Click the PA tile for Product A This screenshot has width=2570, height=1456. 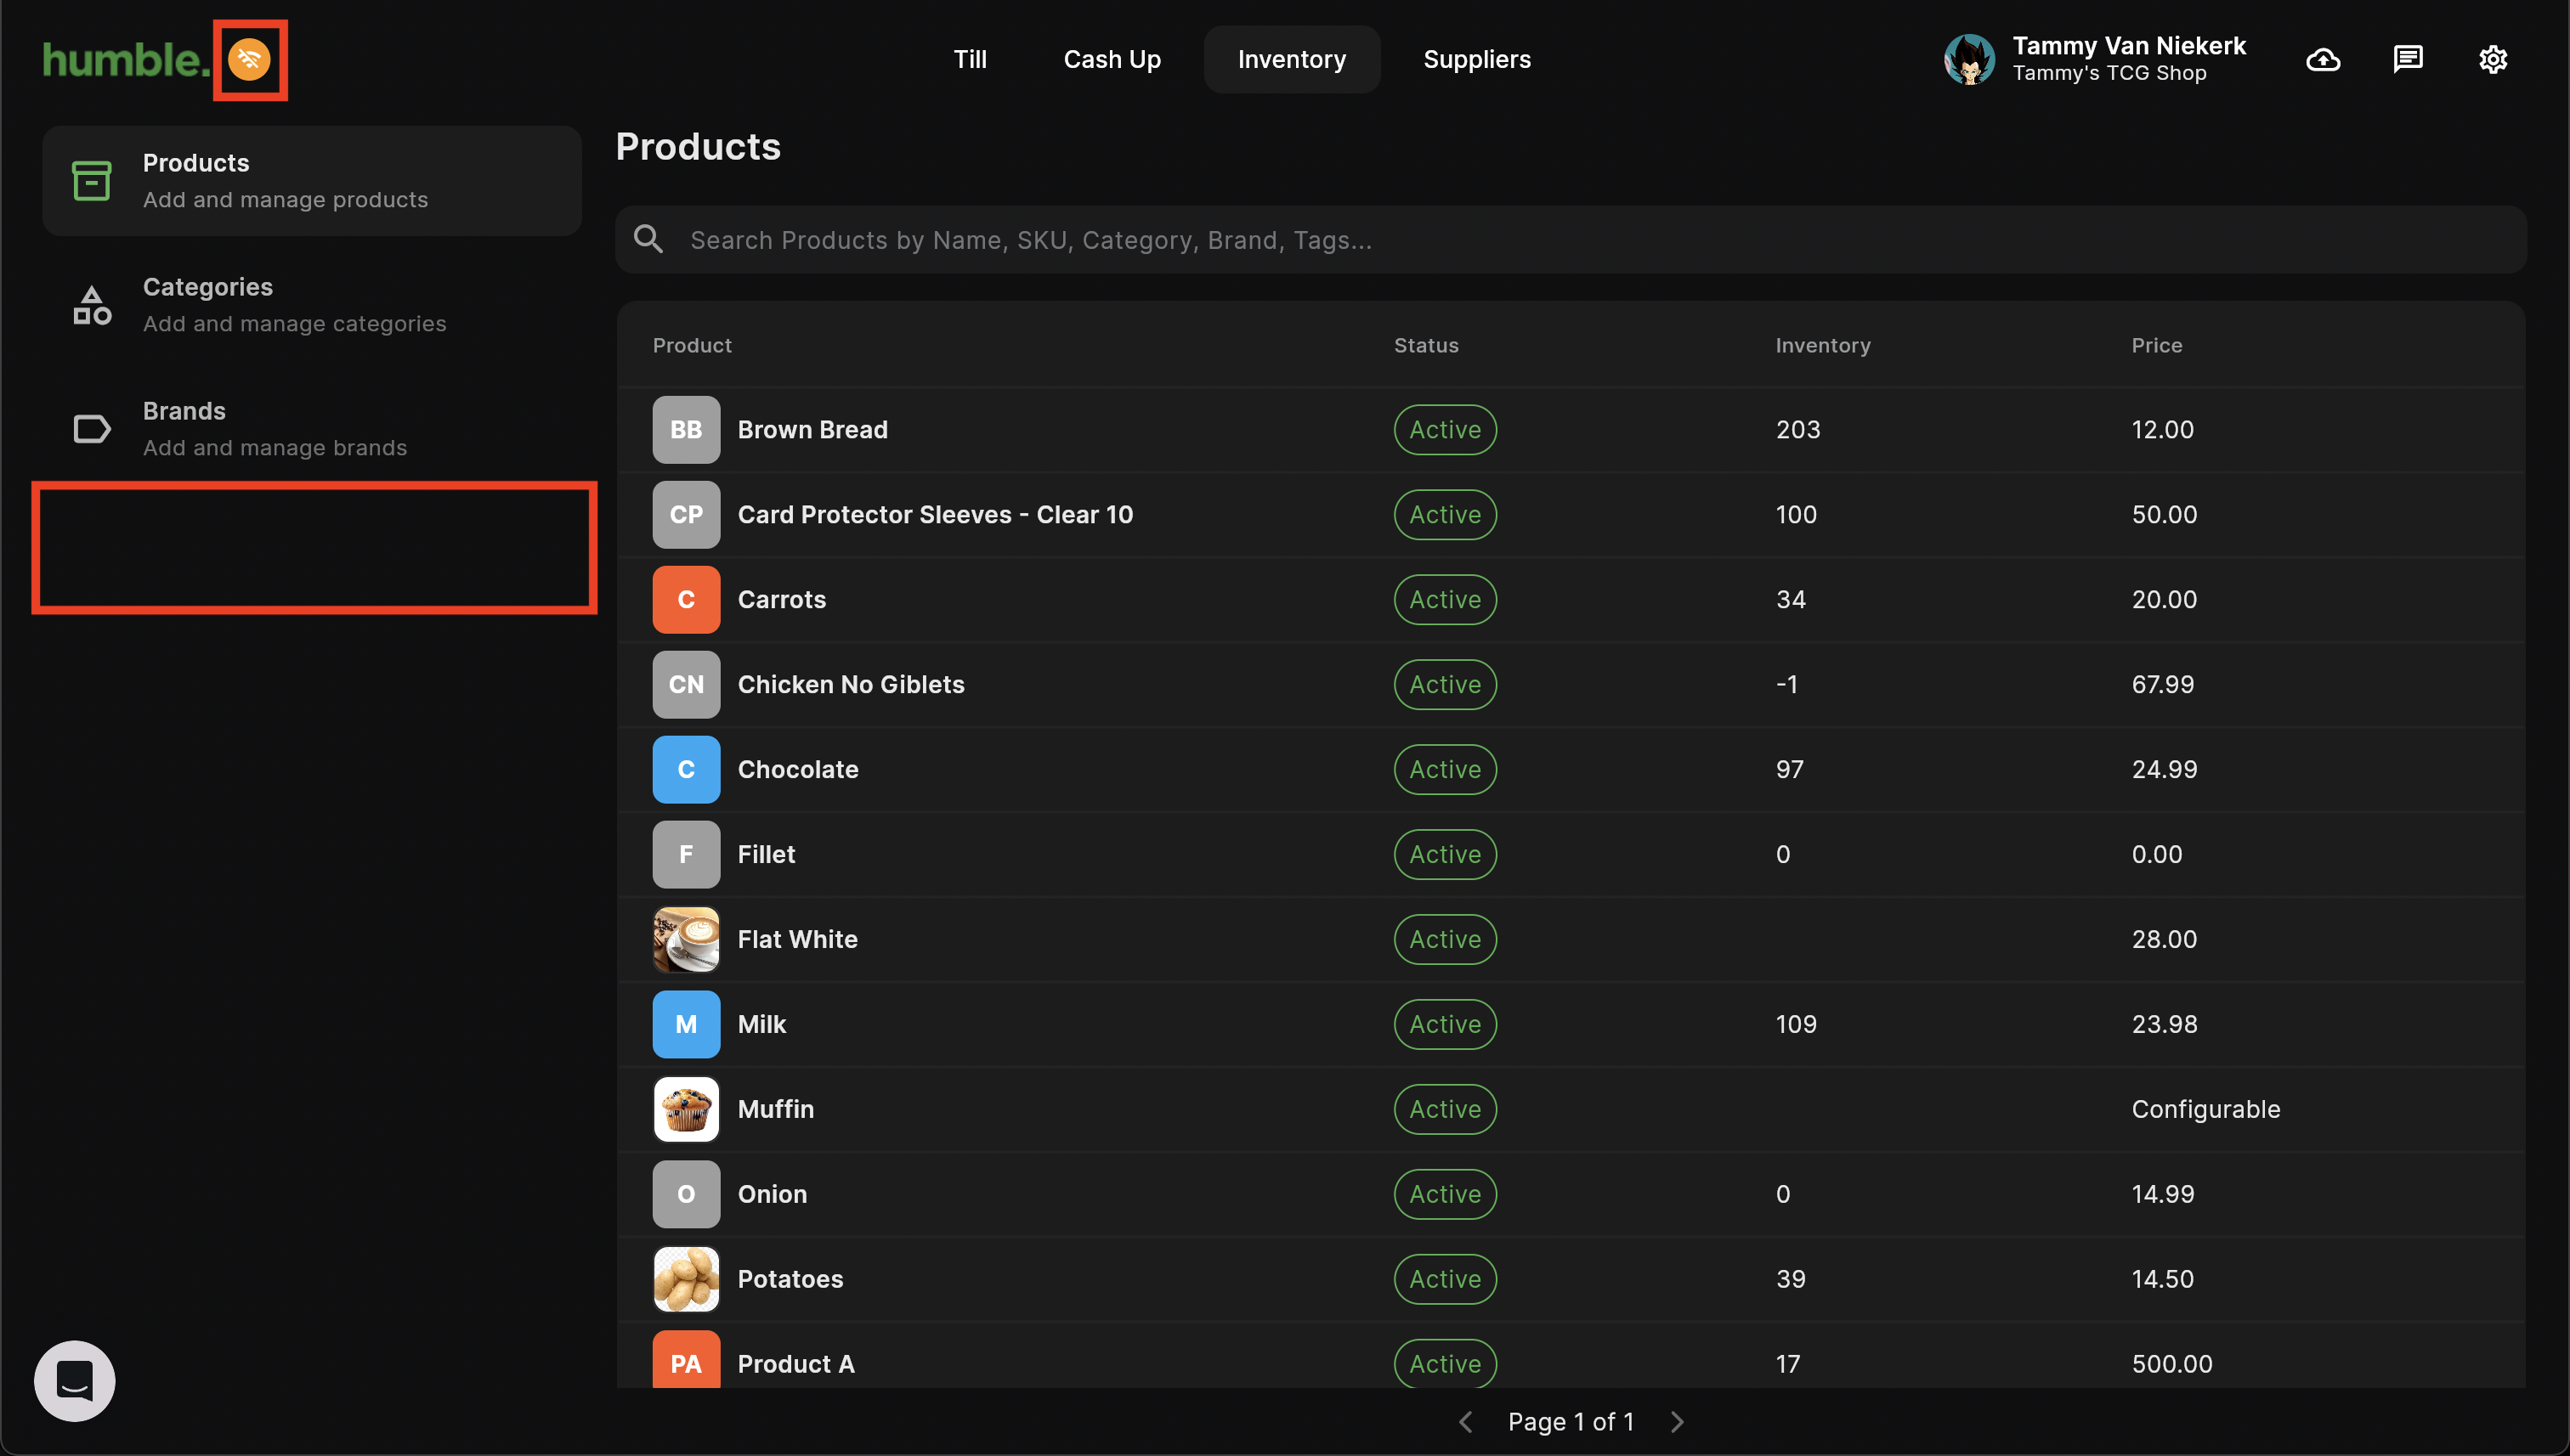click(686, 1359)
